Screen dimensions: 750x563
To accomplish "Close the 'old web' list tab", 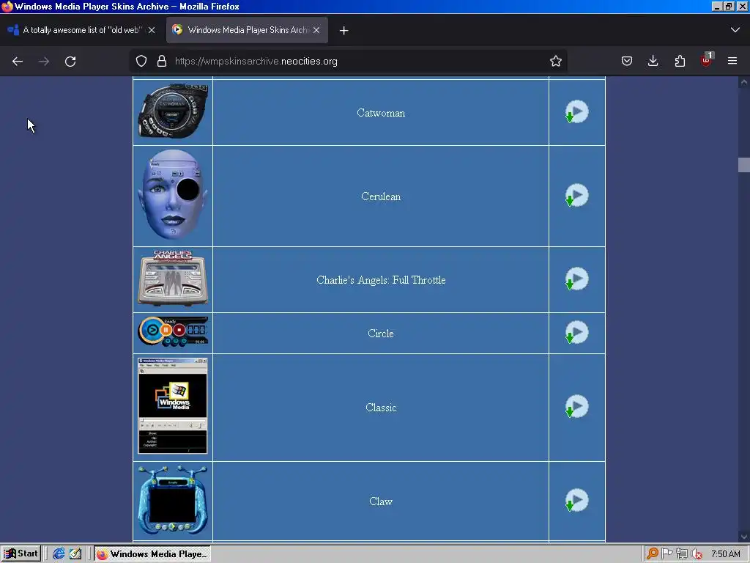I will coord(151,29).
